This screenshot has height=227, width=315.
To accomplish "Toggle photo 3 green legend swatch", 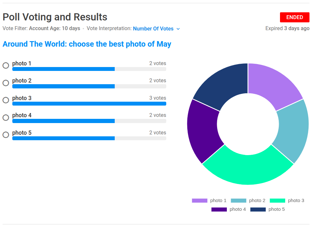I will pyautogui.click(x=277, y=200).
